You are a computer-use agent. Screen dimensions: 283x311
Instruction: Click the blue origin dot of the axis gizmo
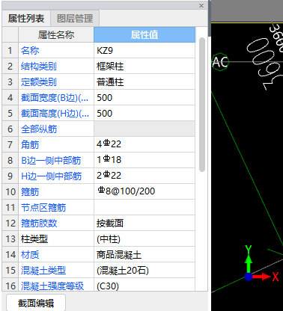pyautogui.click(x=249, y=277)
